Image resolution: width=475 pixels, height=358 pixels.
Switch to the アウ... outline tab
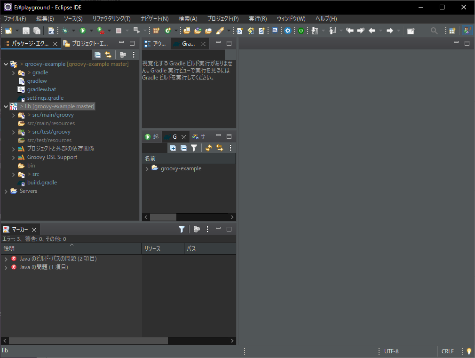pos(156,44)
